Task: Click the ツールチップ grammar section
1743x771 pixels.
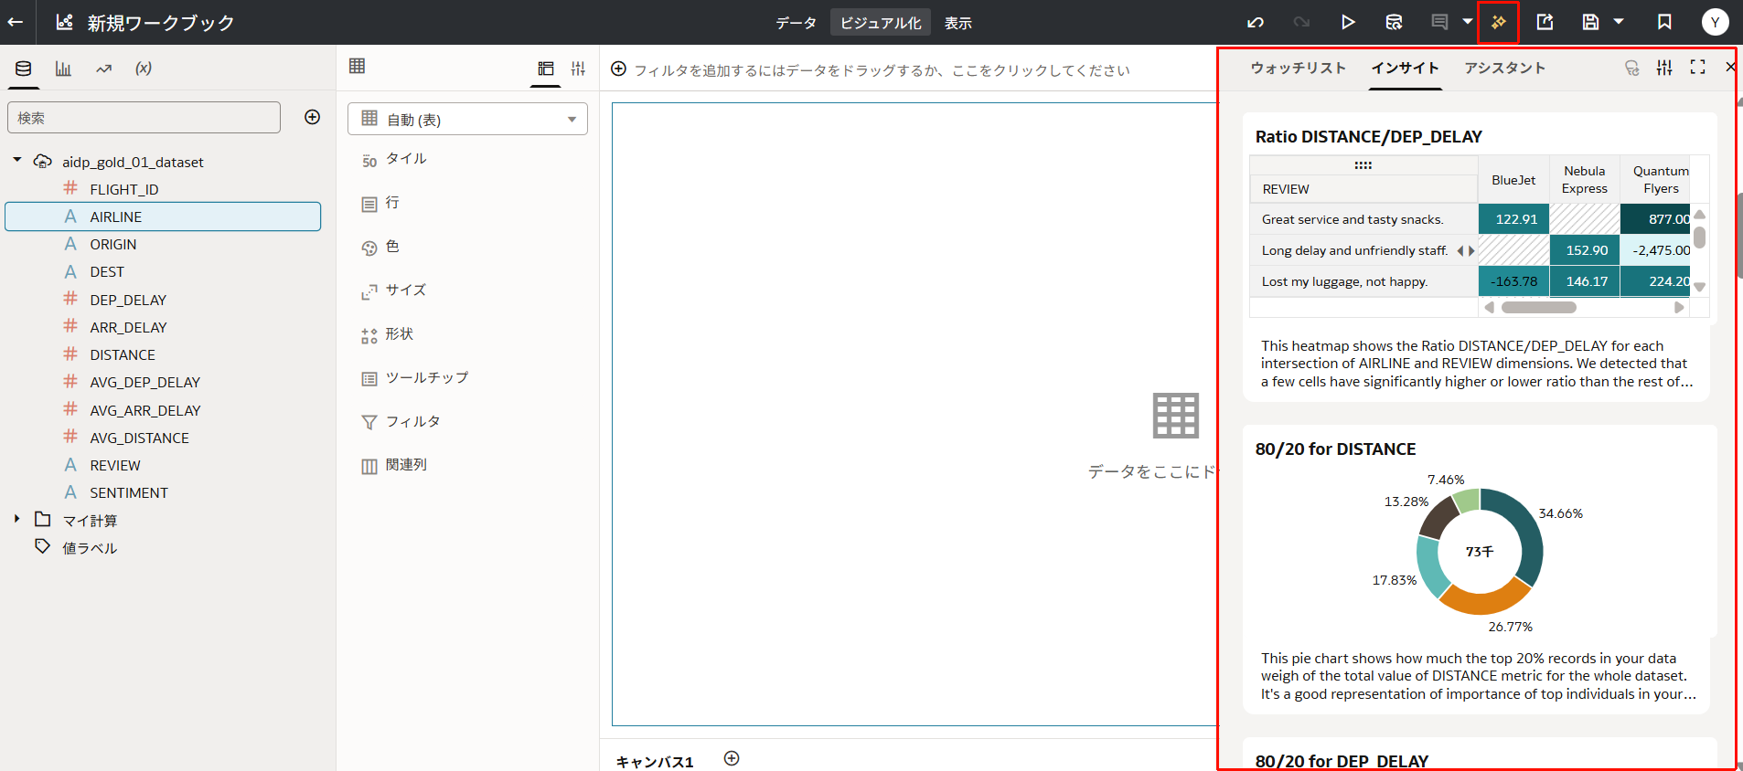Action: click(427, 377)
